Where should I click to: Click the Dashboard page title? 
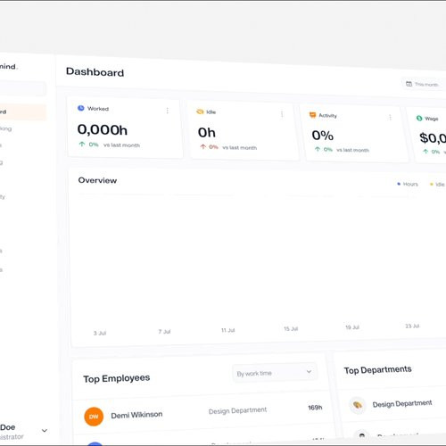pyautogui.click(x=95, y=72)
